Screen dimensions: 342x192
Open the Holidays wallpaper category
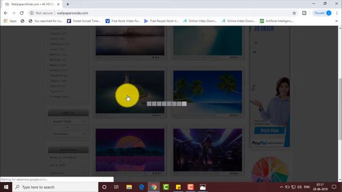(59, 44)
